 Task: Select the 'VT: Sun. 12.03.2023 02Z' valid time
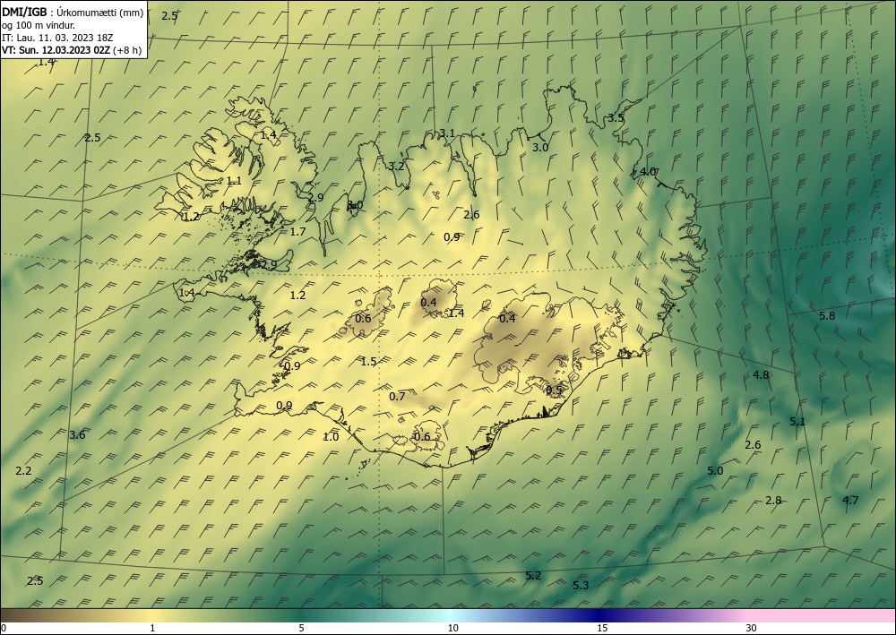click(x=56, y=50)
